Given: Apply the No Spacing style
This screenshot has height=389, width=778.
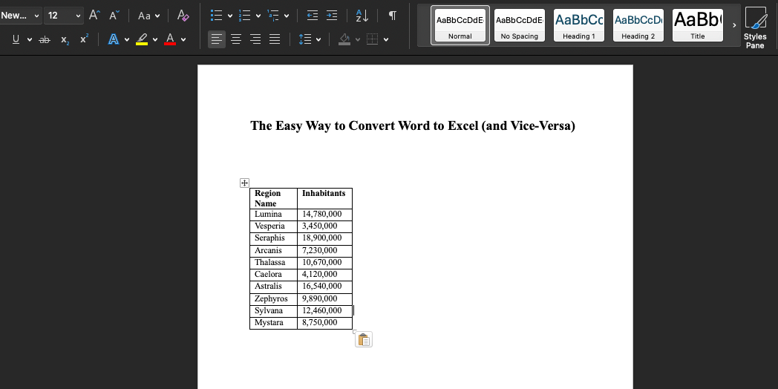Looking at the screenshot, I should [x=520, y=25].
